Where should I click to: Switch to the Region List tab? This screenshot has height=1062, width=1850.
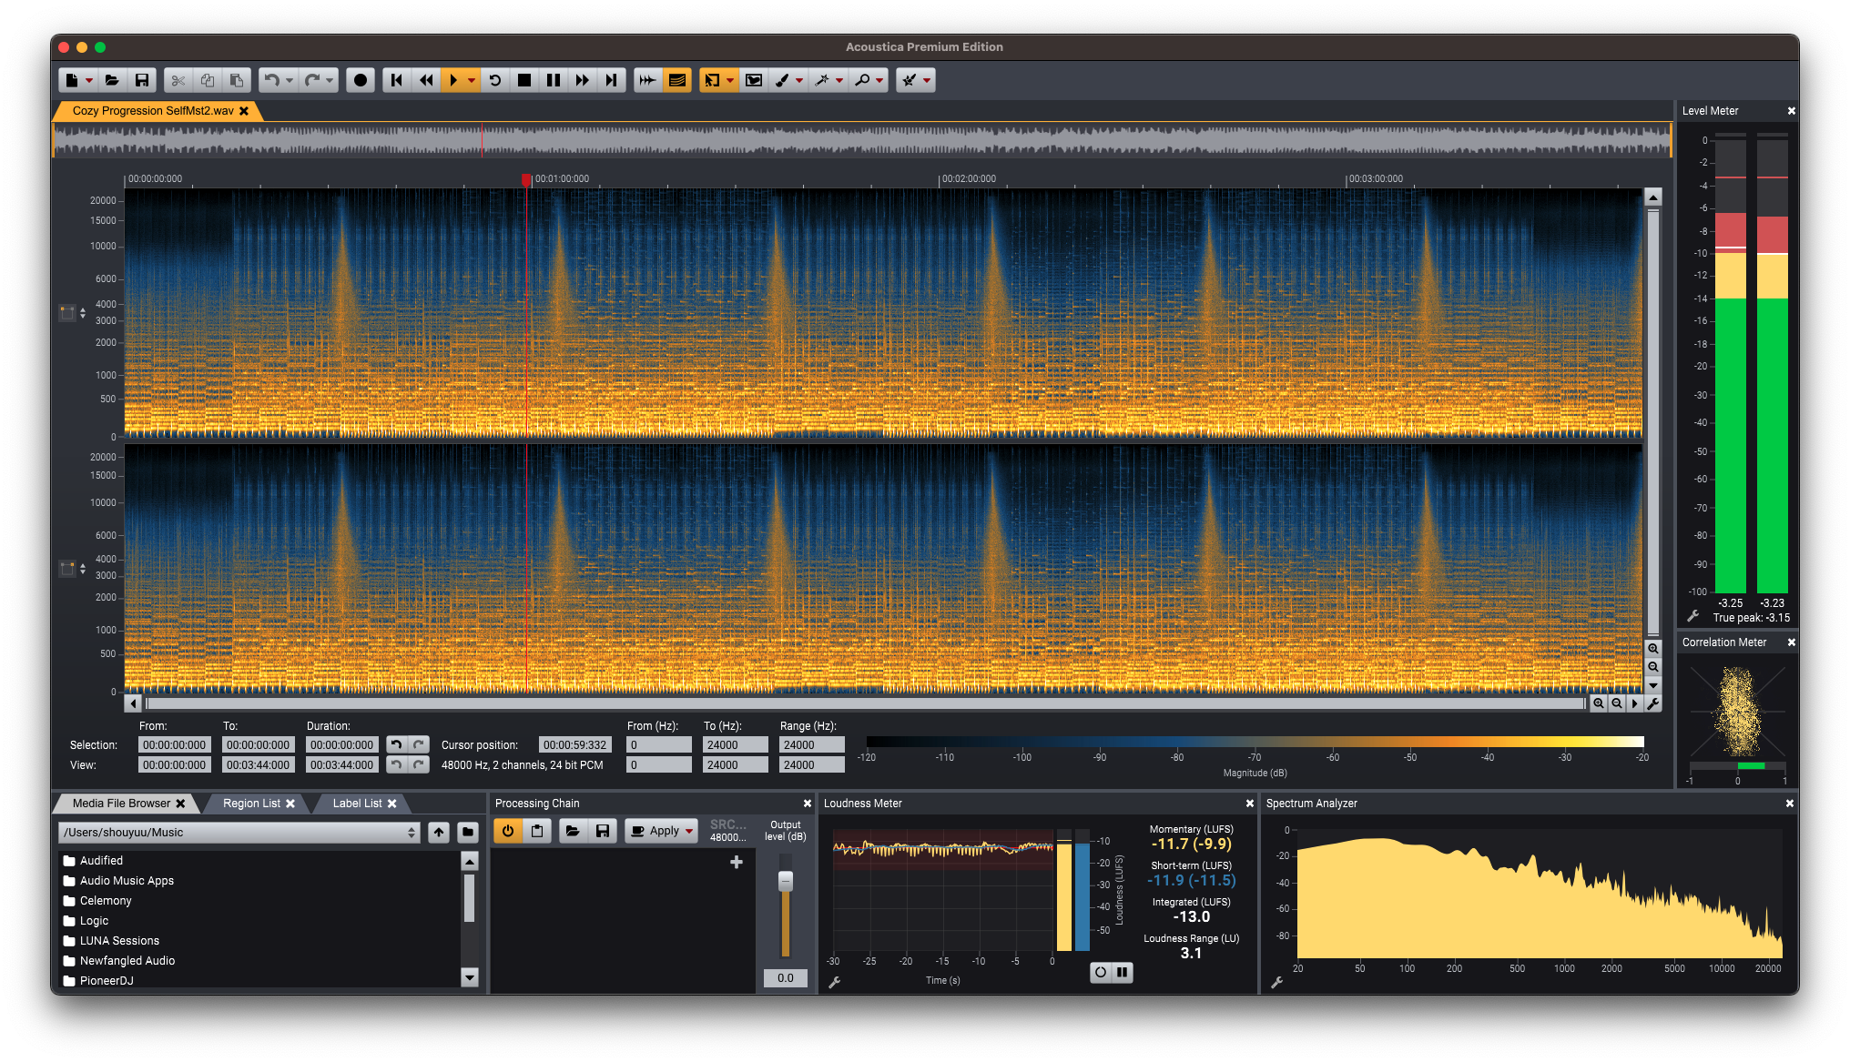pos(251,804)
